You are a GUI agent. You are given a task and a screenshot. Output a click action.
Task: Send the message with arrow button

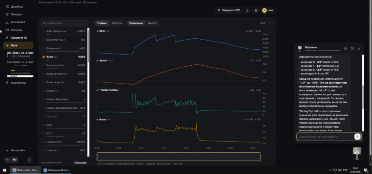point(357,137)
